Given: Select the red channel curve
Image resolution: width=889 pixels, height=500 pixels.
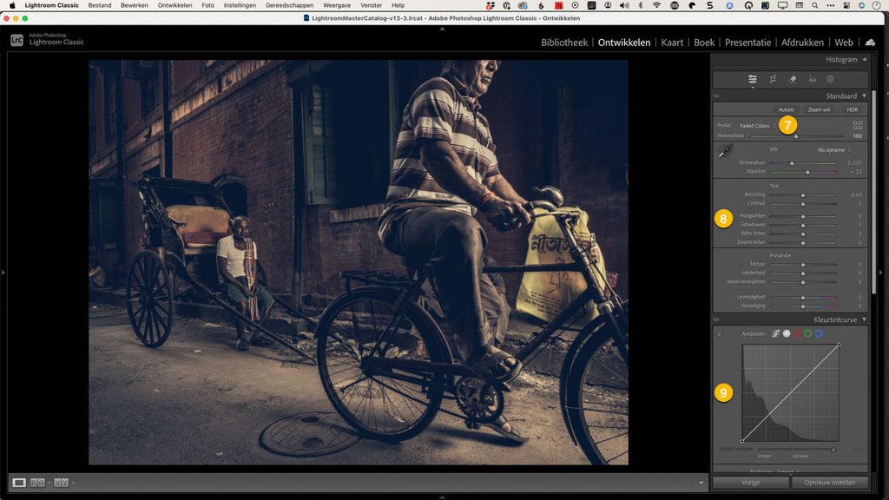Looking at the screenshot, I should pyautogui.click(x=797, y=333).
